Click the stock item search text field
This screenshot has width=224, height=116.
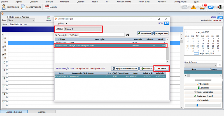[x=102, y=35]
